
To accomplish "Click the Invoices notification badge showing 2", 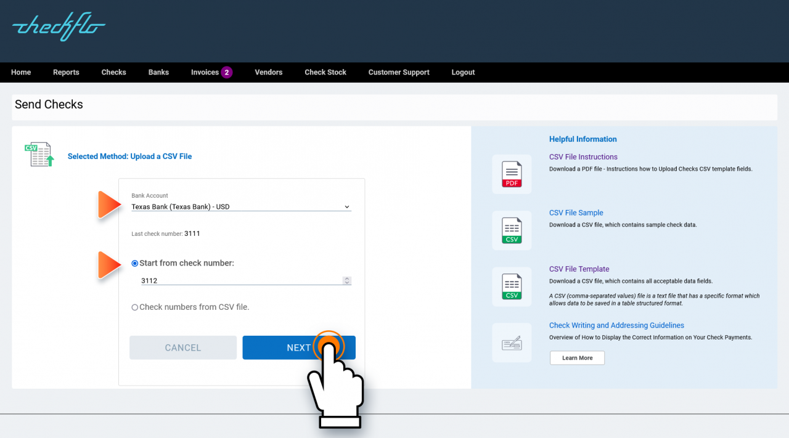I will click(x=227, y=72).
